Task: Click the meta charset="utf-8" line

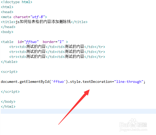Action: (x=24, y=17)
